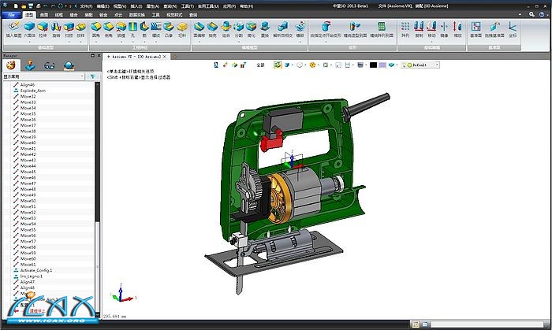The image size is (552, 330).
Task: Click the File button
Action: (11, 14)
